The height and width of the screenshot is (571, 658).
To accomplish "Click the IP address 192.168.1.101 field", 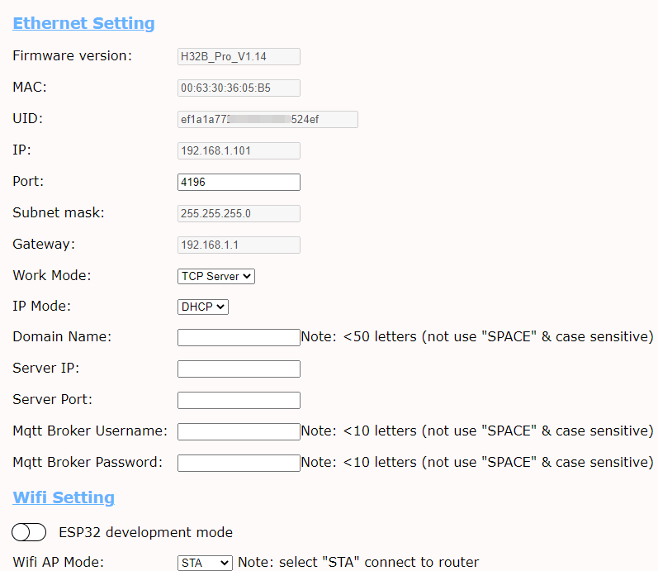I will [x=239, y=150].
